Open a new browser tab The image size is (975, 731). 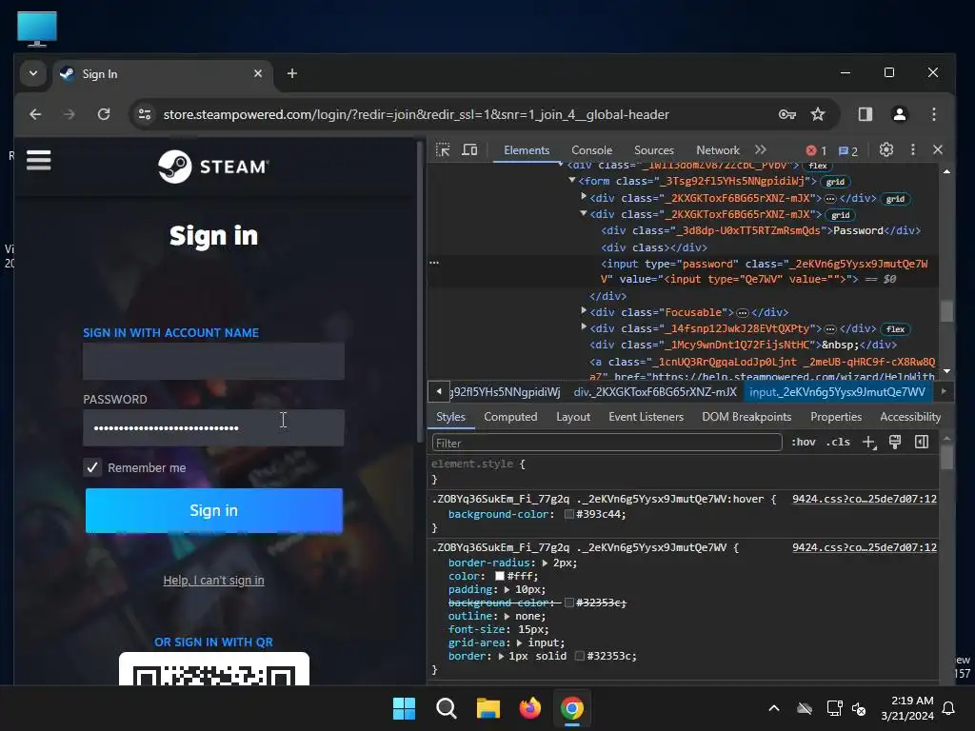click(291, 73)
